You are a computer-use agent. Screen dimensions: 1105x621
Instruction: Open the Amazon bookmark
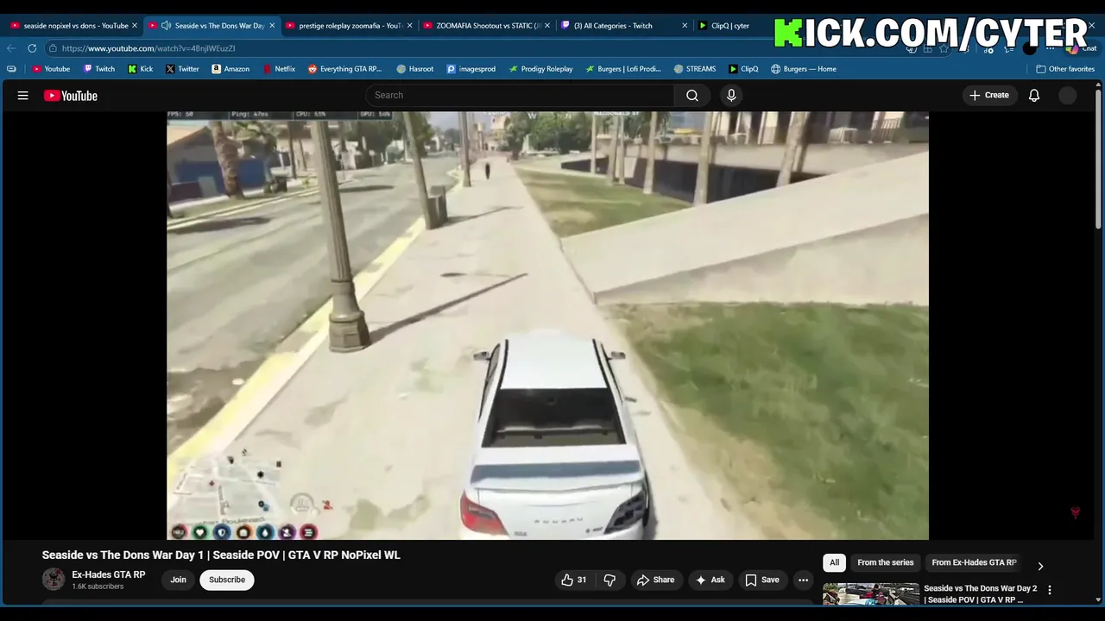(230, 69)
